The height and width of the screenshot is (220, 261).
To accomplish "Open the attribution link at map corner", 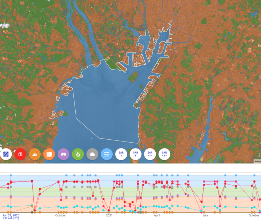I will coord(257,161).
